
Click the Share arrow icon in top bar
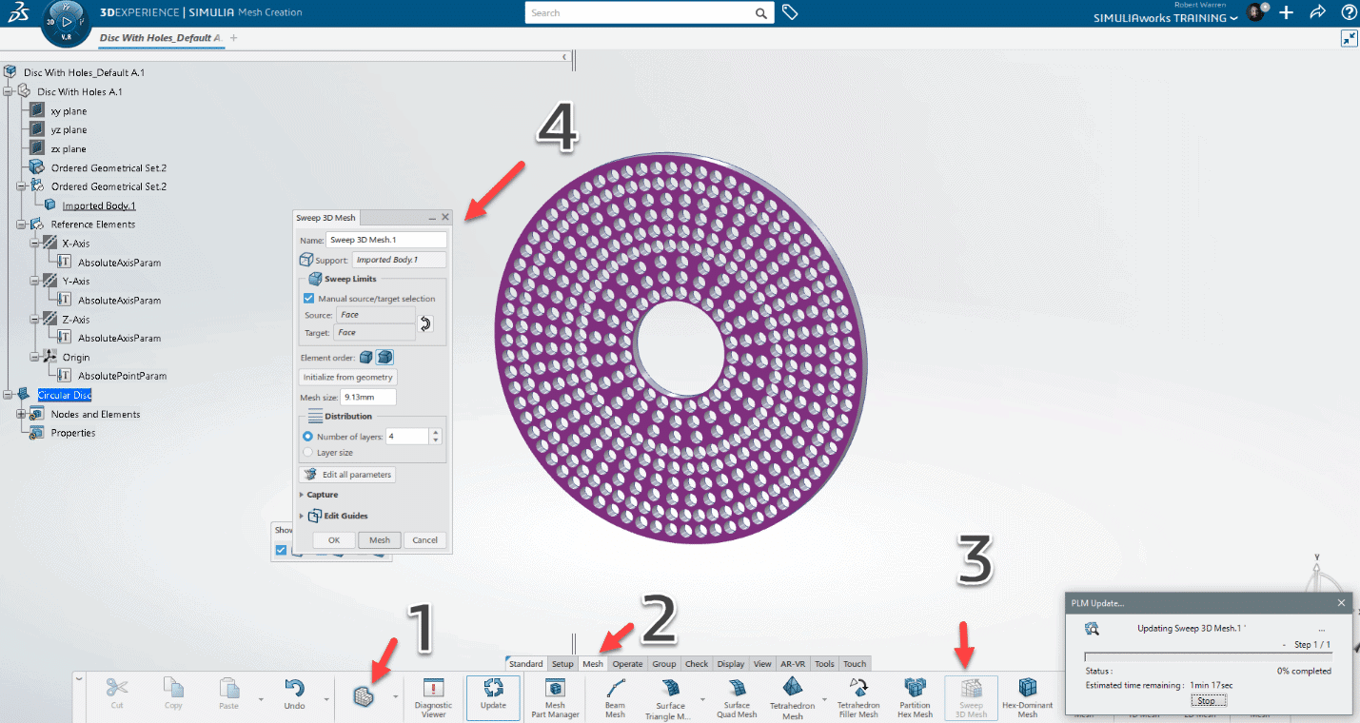(1317, 12)
